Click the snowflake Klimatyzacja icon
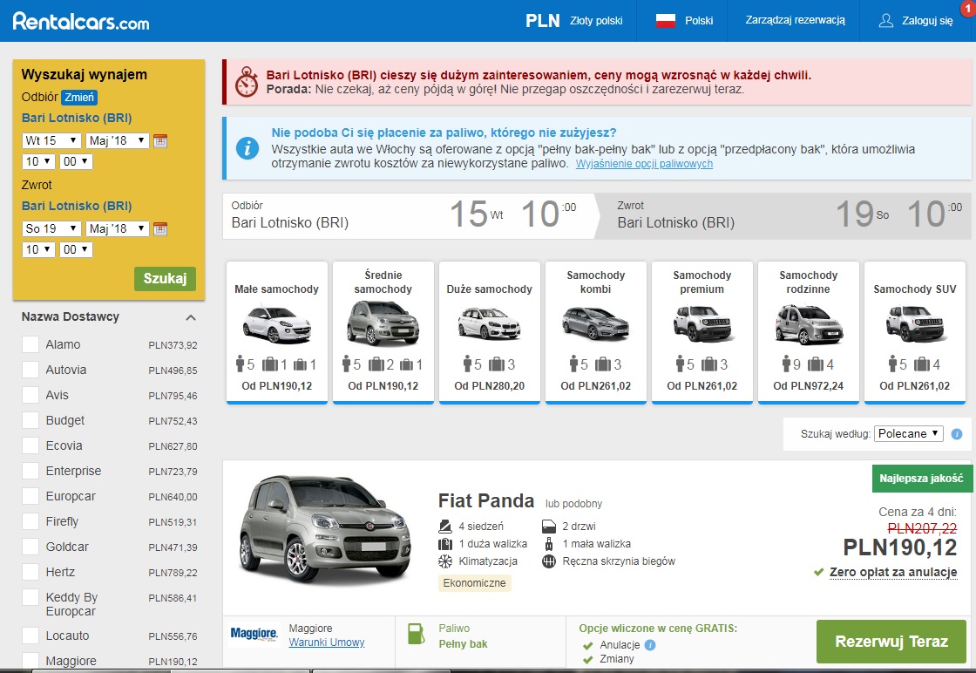Viewport: 976px width, 673px height. coord(445,561)
